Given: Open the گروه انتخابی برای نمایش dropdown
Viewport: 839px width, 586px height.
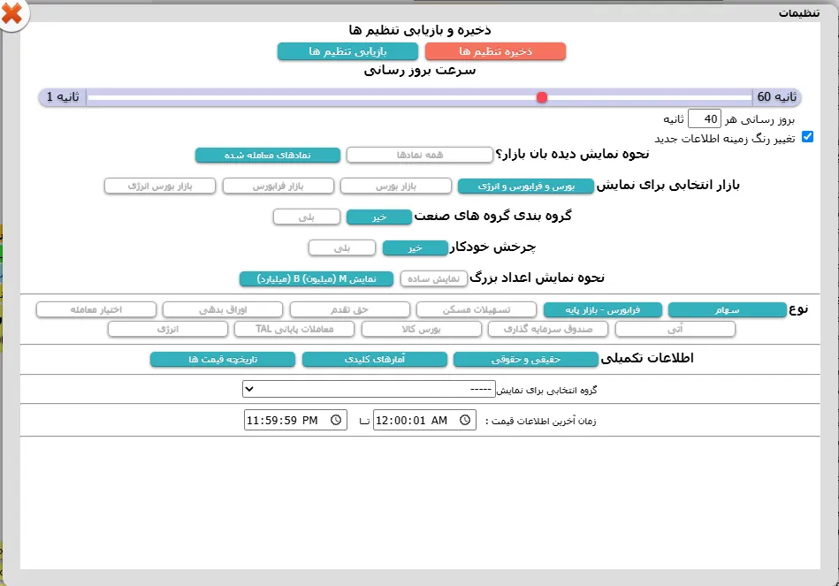Looking at the screenshot, I should tap(370, 389).
